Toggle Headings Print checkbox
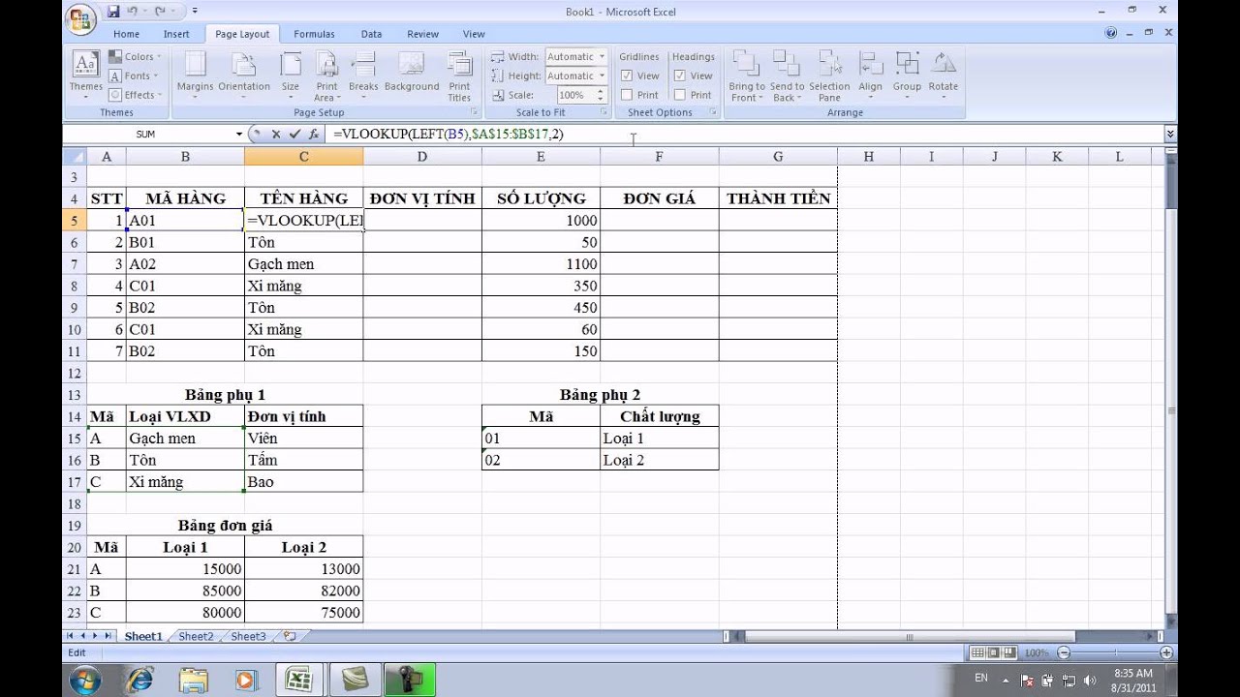The height and width of the screenshot is (697, 1240). 680,95
